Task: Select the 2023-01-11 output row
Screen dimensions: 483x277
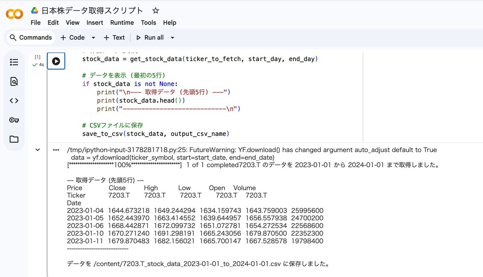Action: [x=195, y=241]
